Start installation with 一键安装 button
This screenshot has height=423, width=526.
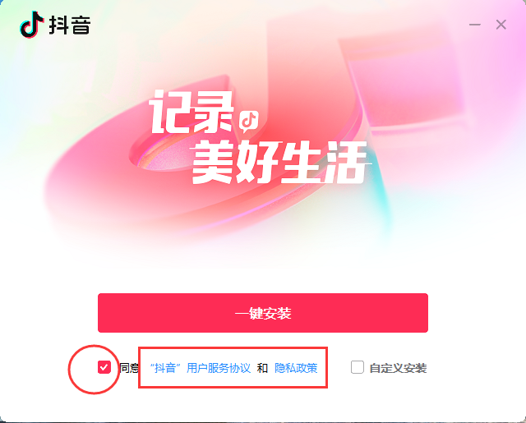click(x=263, y=313)
